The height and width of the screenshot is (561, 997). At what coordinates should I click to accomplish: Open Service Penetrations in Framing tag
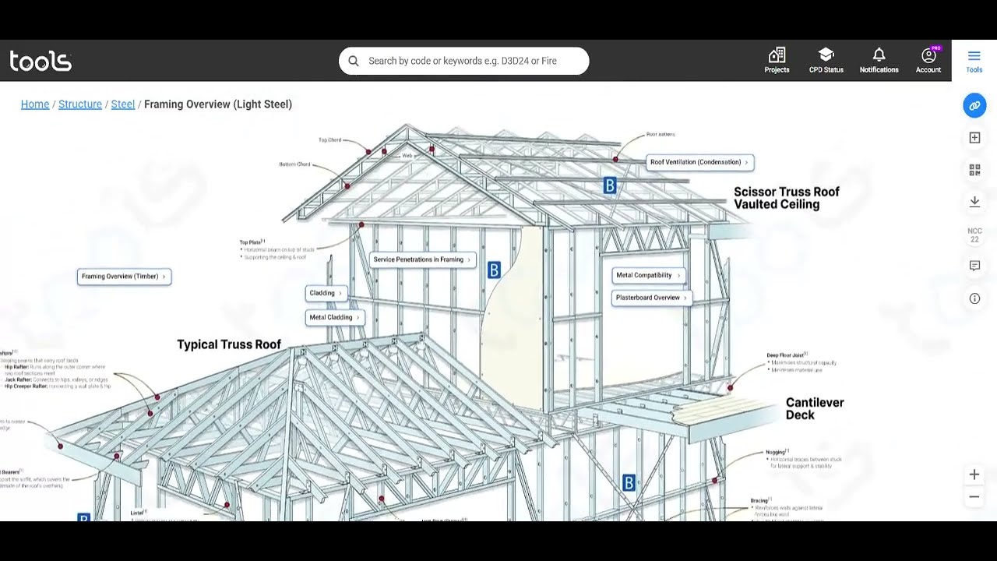point(423,259)
